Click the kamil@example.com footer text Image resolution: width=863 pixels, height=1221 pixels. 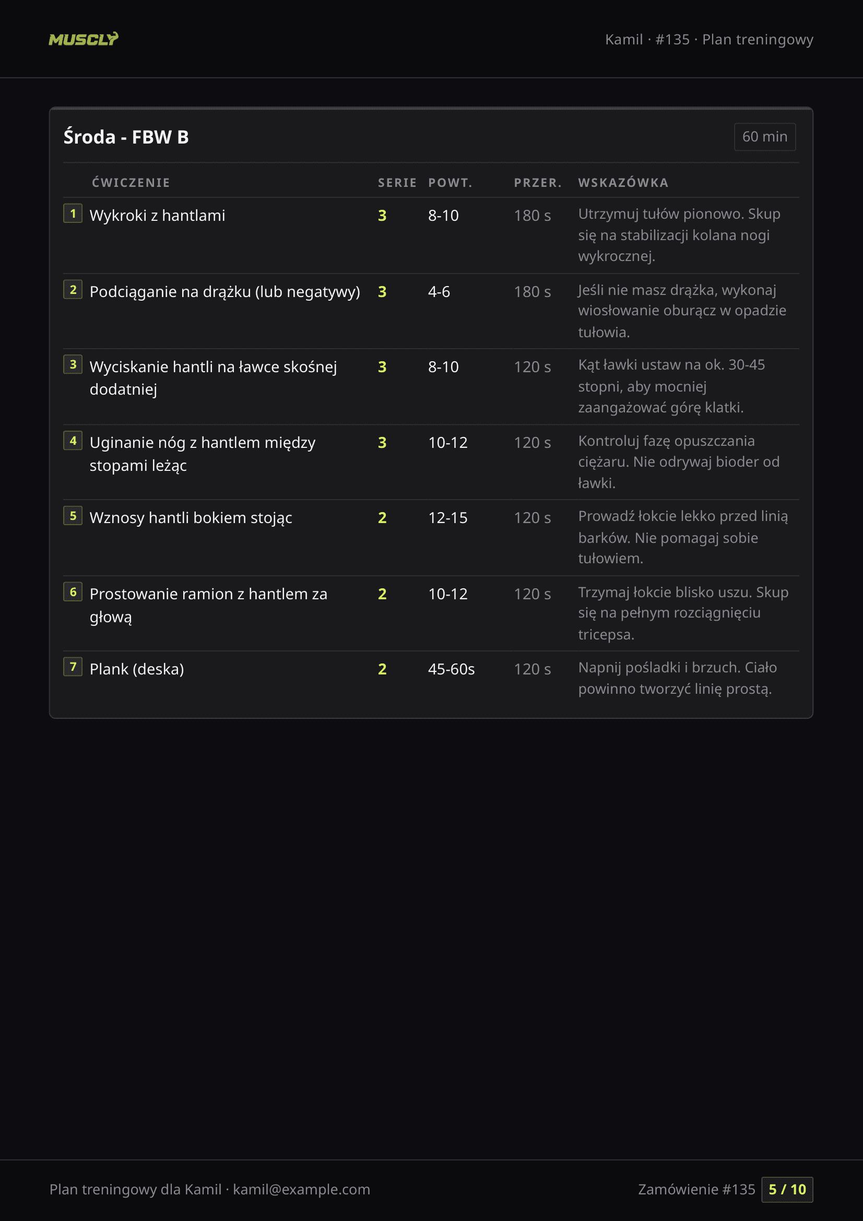[301, 1189]
